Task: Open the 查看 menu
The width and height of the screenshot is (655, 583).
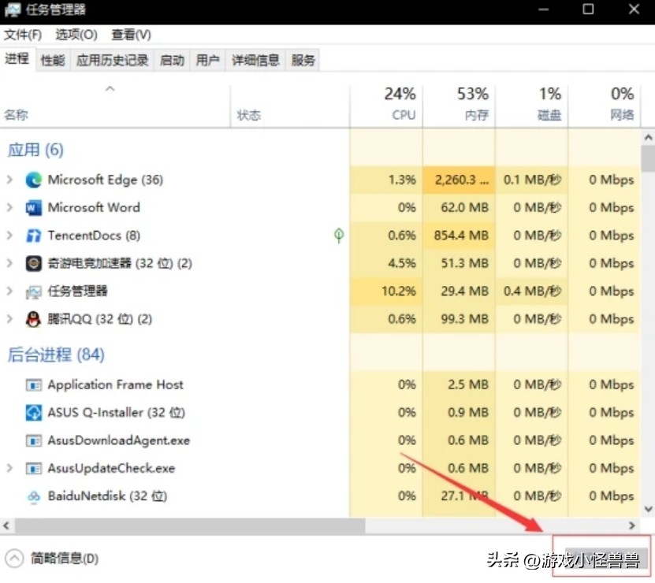Action: pos(131,35)
